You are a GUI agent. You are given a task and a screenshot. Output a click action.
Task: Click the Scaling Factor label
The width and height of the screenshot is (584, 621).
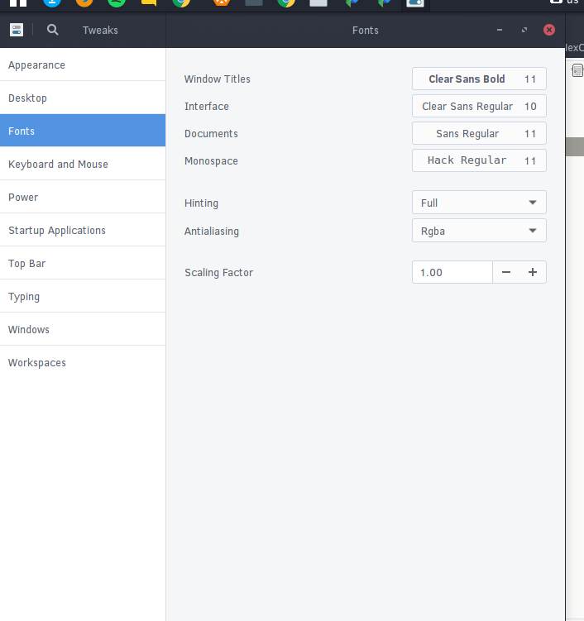click(218, 273)
